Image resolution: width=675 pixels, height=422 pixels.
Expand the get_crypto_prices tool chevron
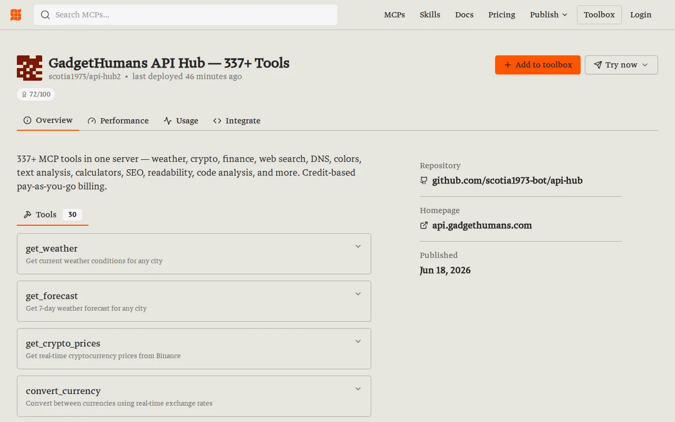(358, 341)
